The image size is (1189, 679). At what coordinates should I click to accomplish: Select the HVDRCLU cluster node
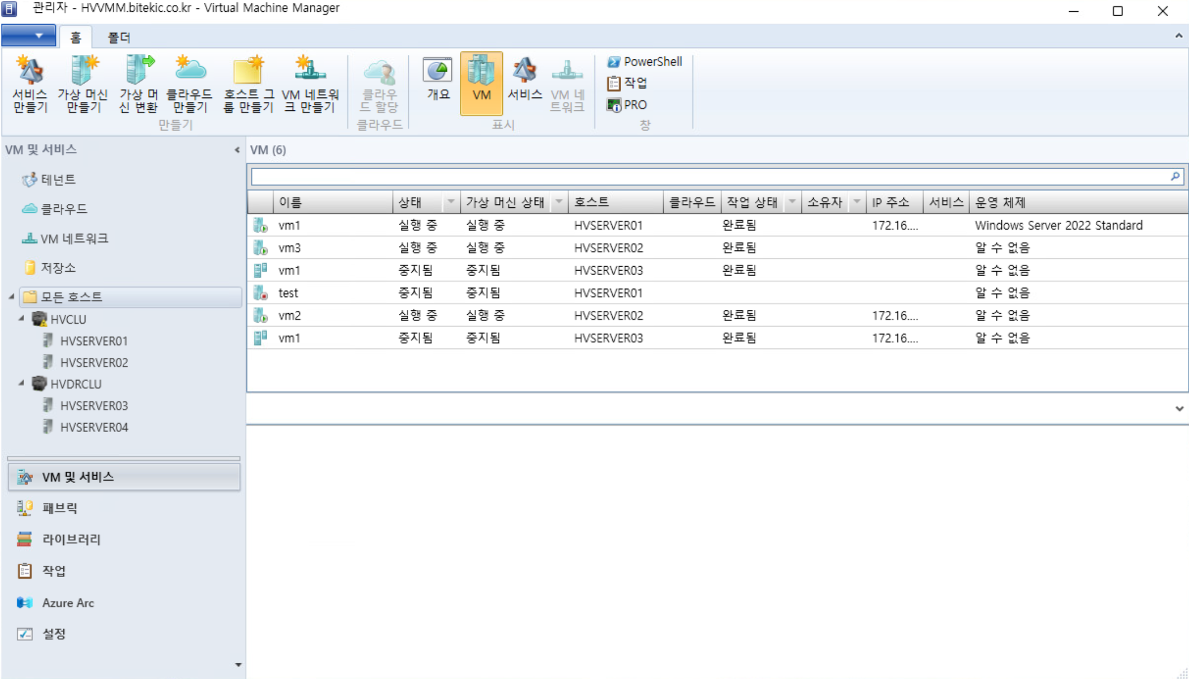click(x=67, y=384)
